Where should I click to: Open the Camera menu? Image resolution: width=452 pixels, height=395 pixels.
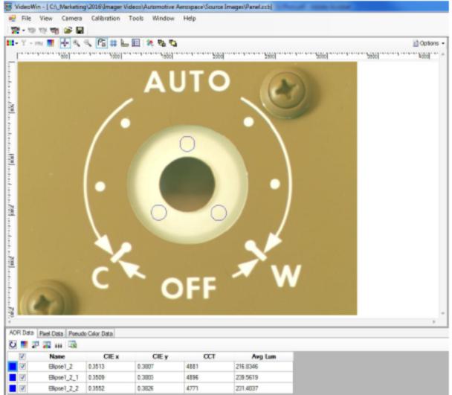(71, 18)
